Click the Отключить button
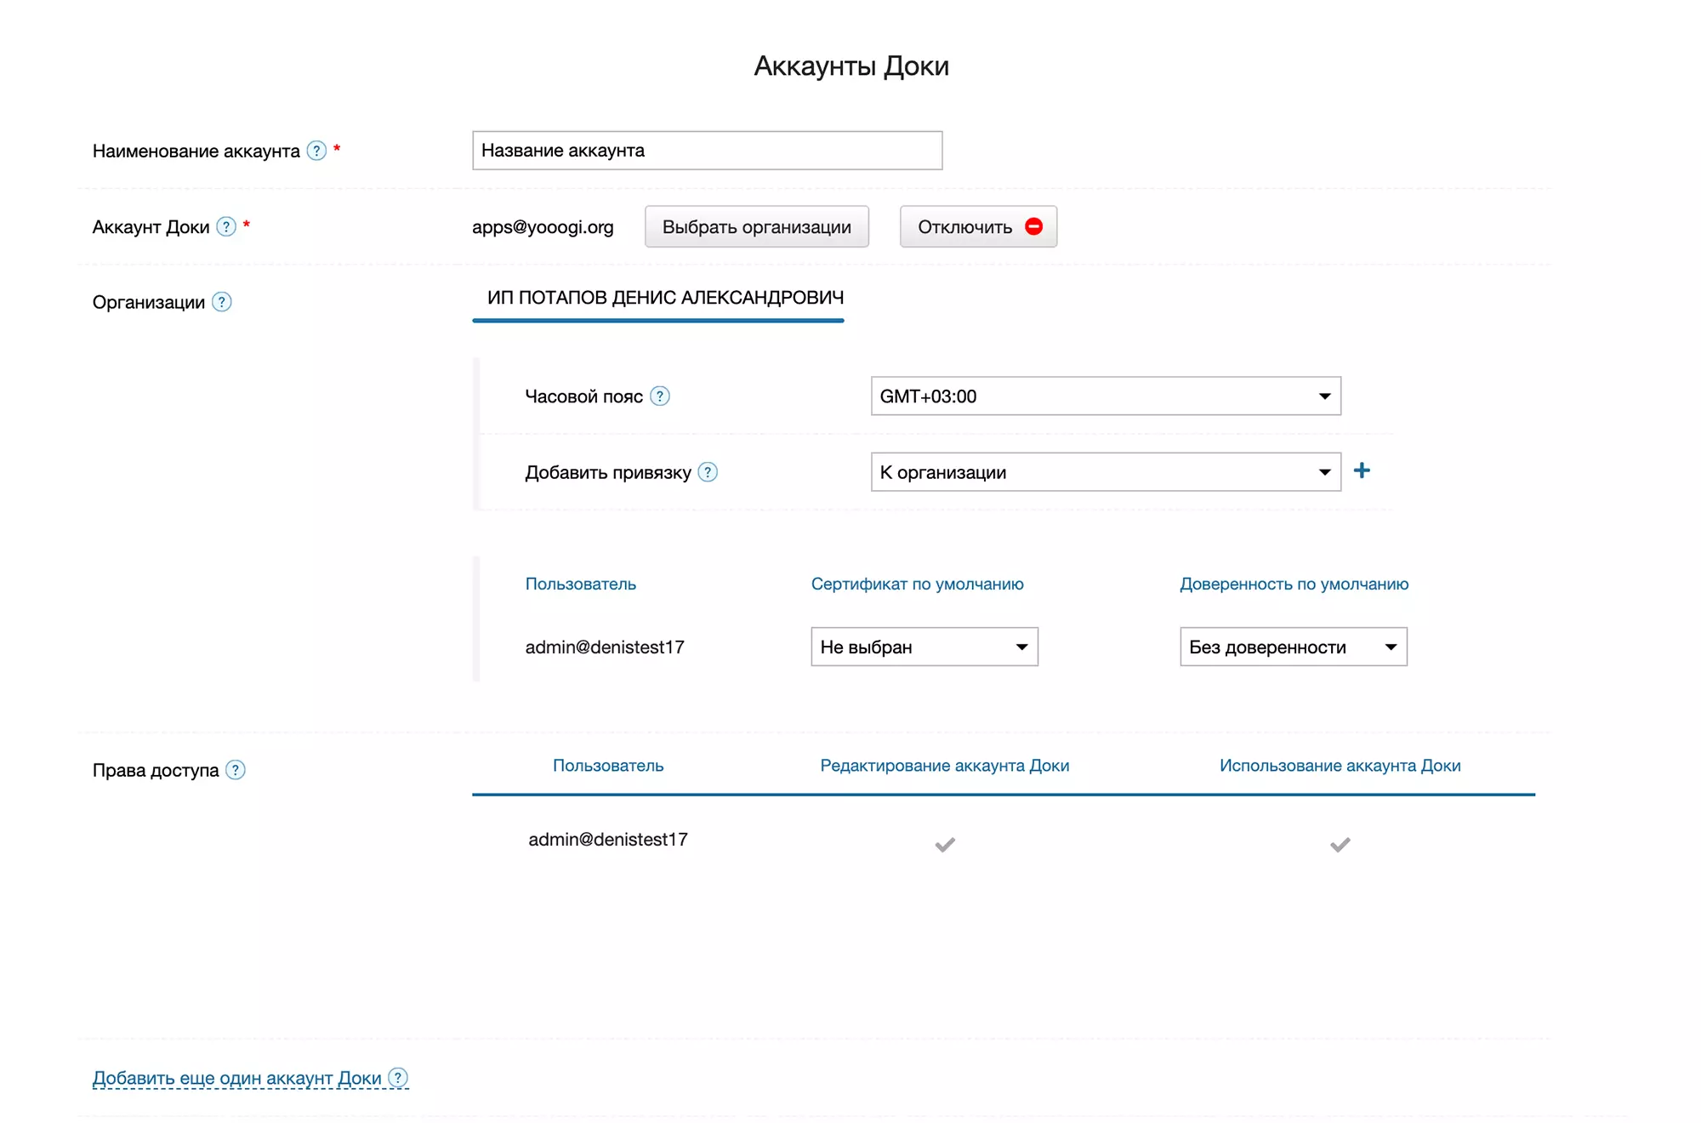 978,226
